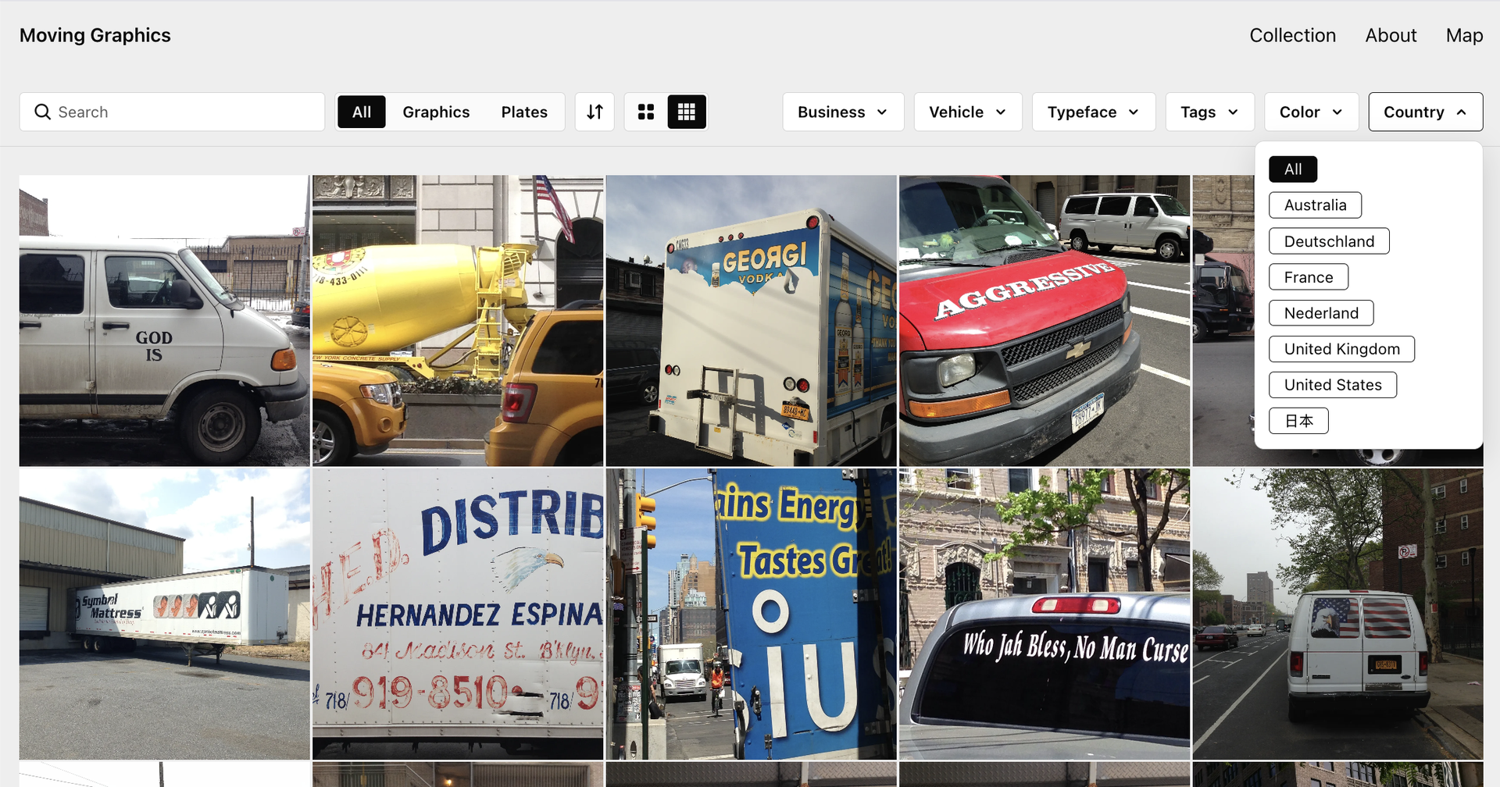Open the Collection page

click(x=1292, y=35)
